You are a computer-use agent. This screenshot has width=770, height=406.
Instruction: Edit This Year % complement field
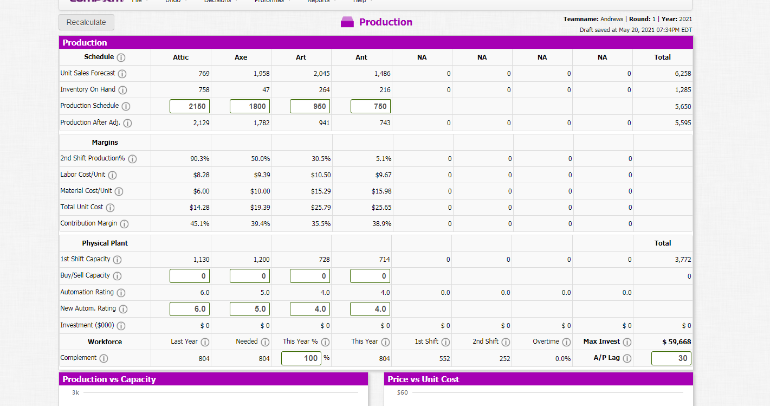pos(301,358)
